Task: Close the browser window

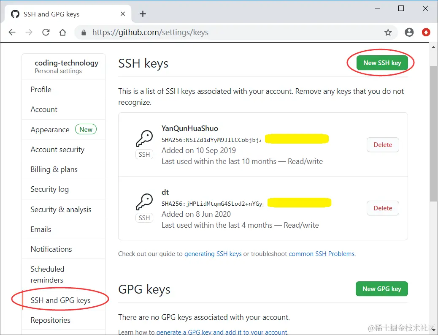Action: point(425,8)
